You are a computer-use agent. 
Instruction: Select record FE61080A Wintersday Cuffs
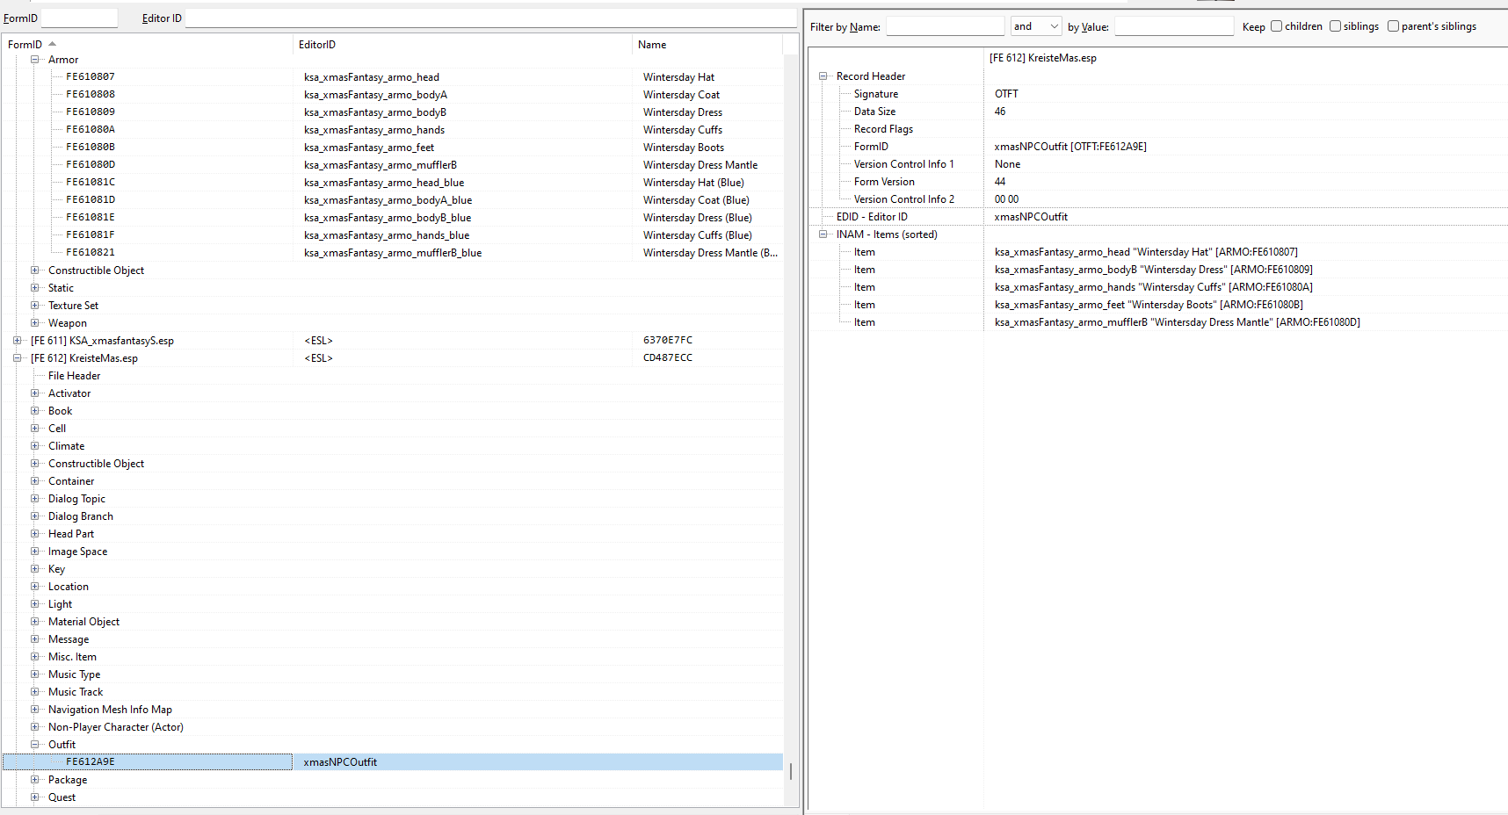tap(392, 130)
